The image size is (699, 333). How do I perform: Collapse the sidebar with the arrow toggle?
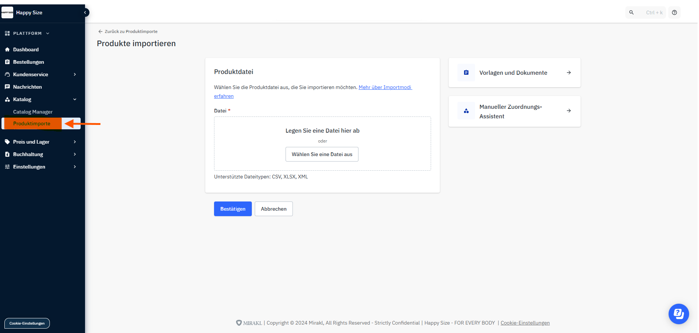(85, 12)
